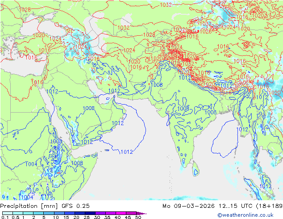
Task: Click the '0.1' legend scale value
Action: pos(5,217)
